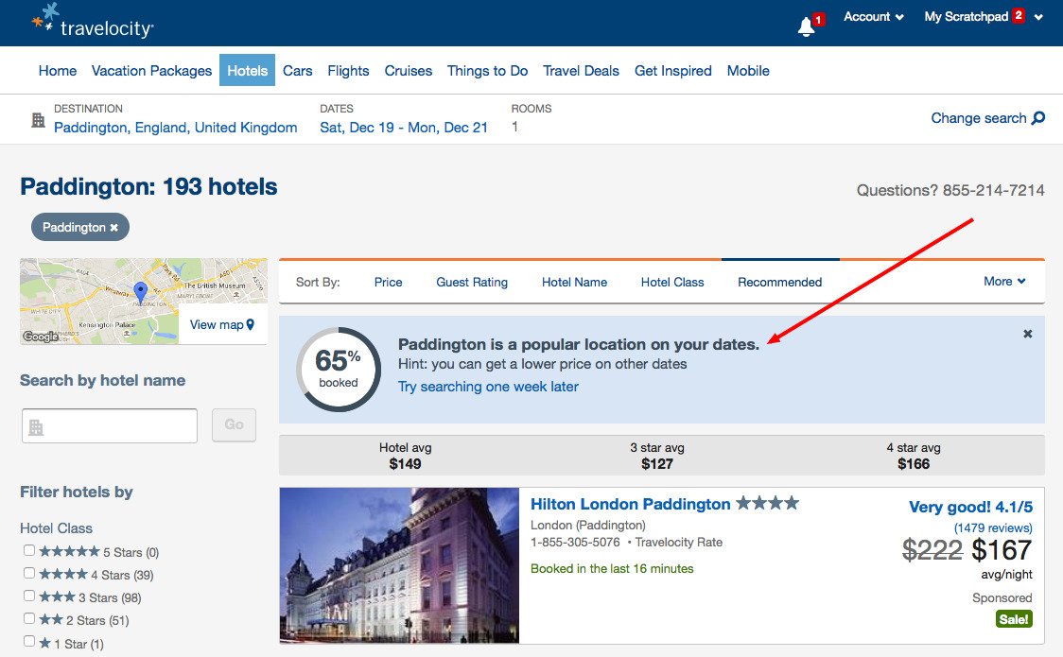Click the map pin beside View map
The width and height of the screenshot is (1063, 657).
click(x=251, y=325)
